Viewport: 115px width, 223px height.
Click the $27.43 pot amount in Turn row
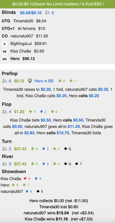pyautogui.click(x=20, y=149)
